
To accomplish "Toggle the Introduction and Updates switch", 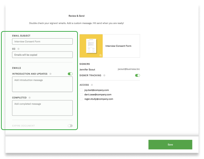I will (x=70, y=74).
